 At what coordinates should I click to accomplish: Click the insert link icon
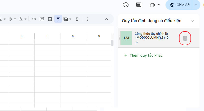[33, 19]
